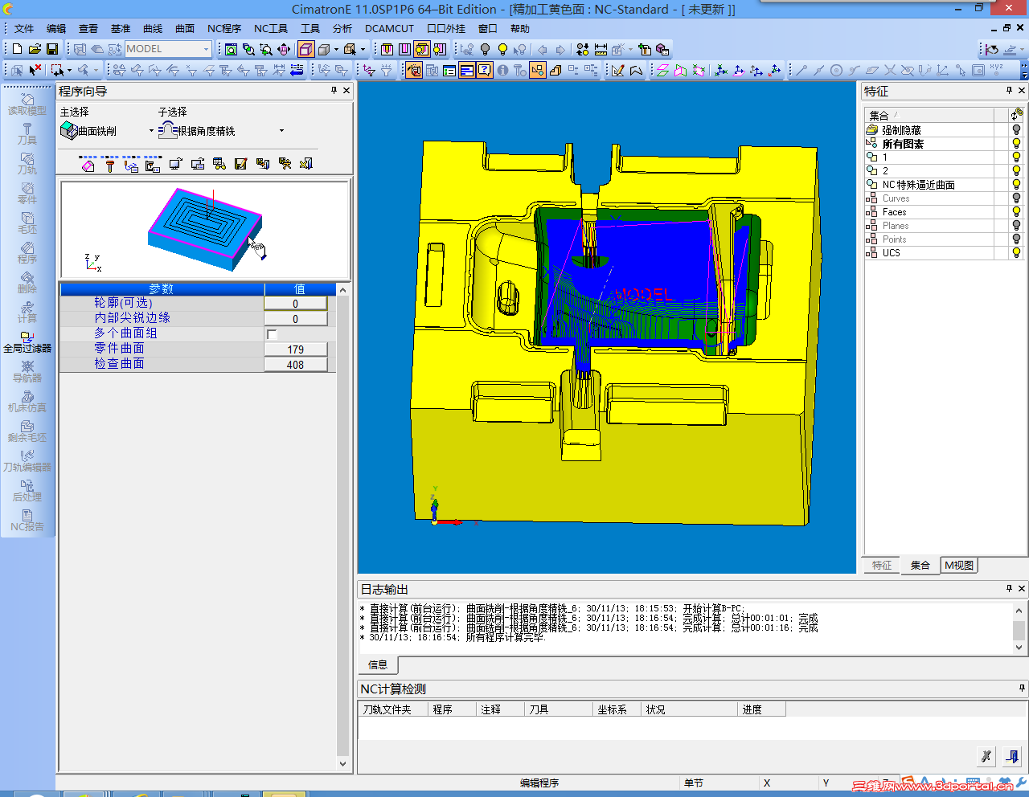Click the wizard exit icon with yellow X

[305, 164]
